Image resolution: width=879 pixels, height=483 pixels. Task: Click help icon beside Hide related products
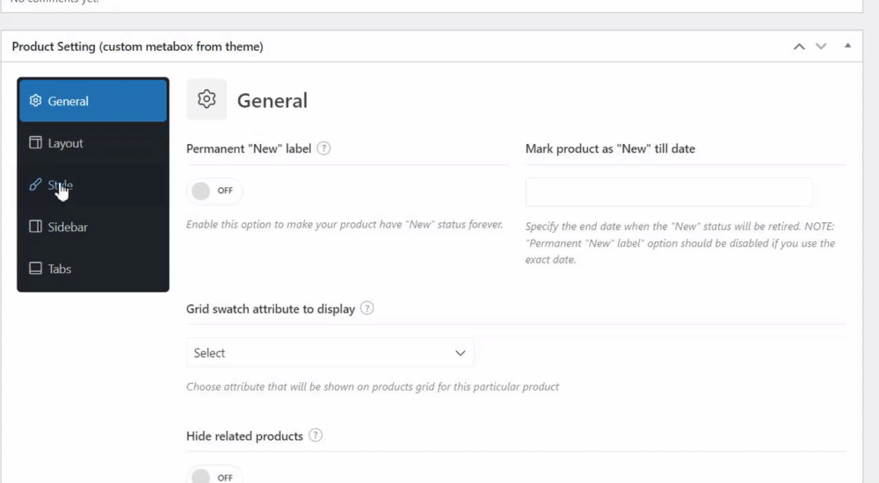click(315, 436)
